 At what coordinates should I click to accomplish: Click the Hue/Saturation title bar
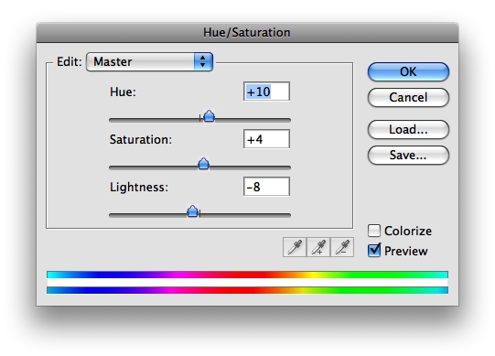click(247, 33)
